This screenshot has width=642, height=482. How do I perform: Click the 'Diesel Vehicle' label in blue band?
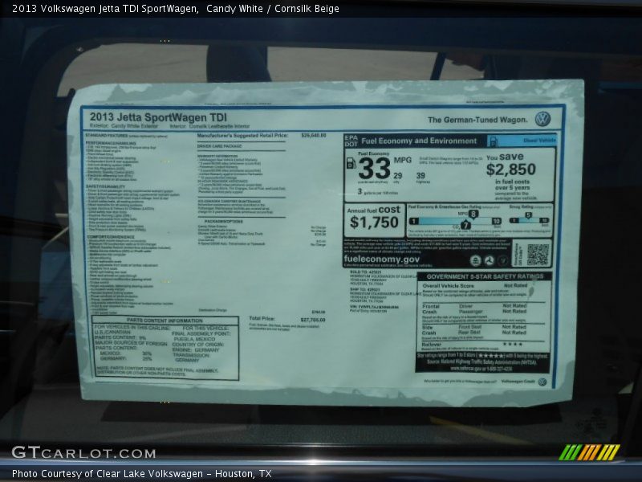tap(539, 140)
